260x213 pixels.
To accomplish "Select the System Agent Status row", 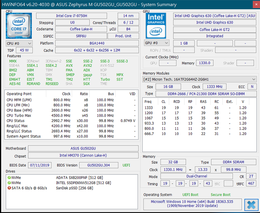I will 71,136.
